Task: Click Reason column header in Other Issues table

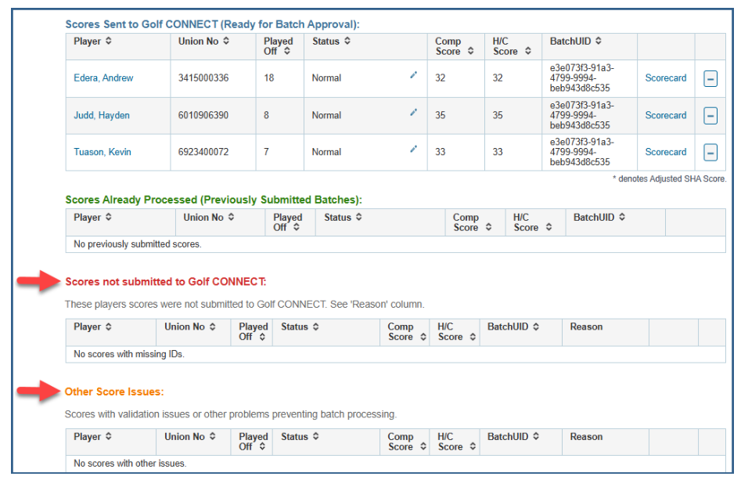Action: (x=587, y=436)
